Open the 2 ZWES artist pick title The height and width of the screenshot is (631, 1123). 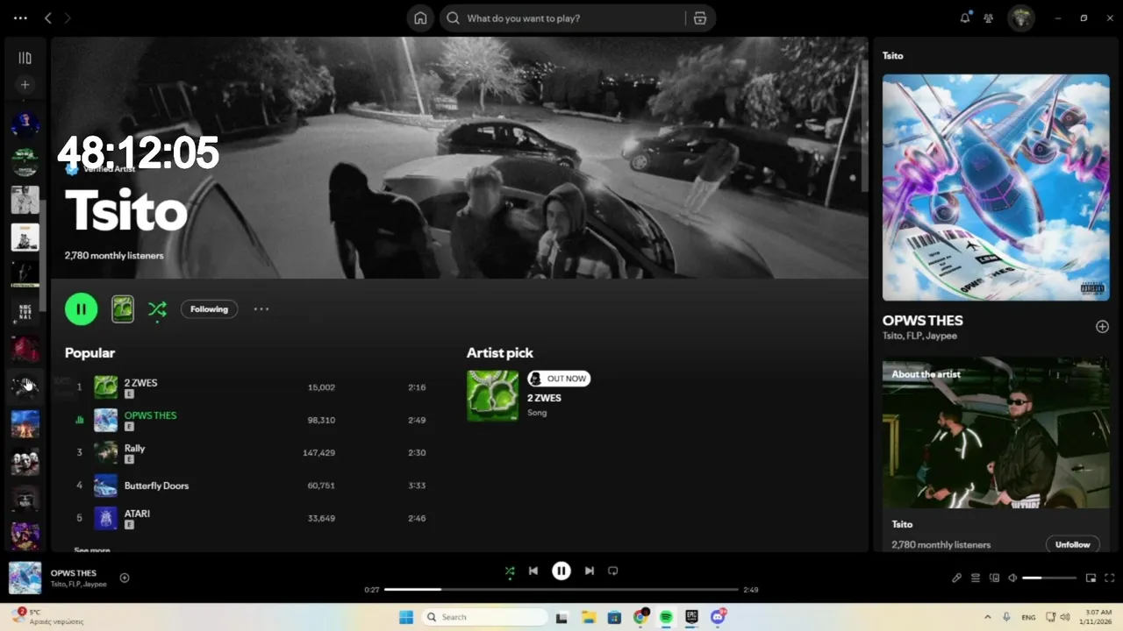544,398
